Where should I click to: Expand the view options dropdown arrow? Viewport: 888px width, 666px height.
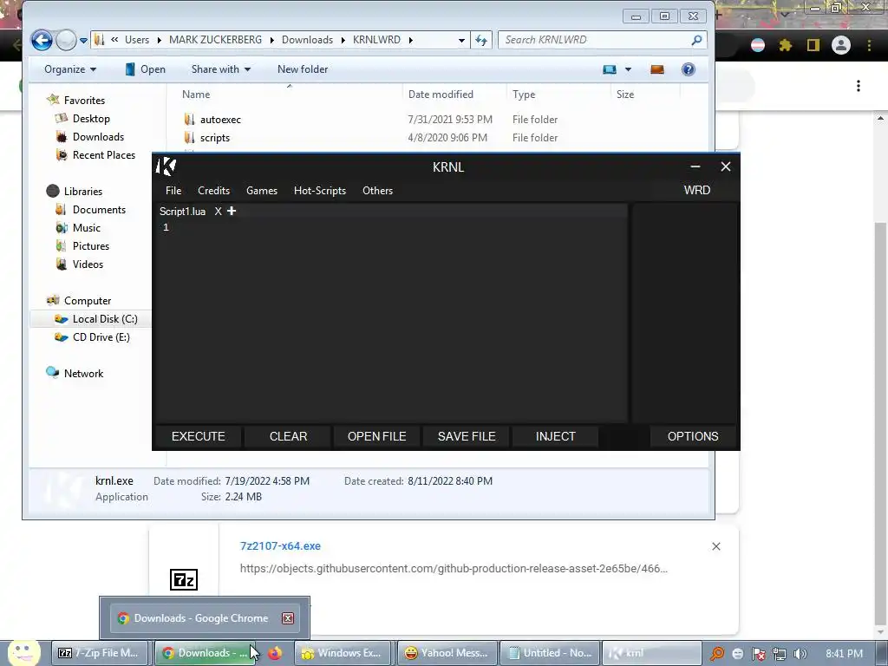pos(628,69)
